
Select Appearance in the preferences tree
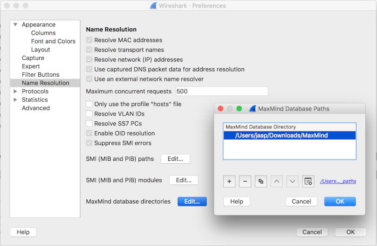click(39, 24)
